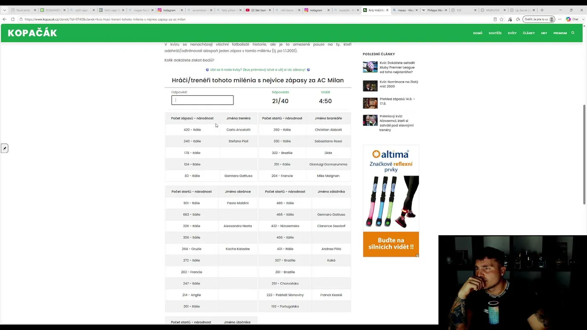The image size is (587, 330).
Task: Select the 'Franck Kessié' midfielder cell
Action: (x=331, y=295)
